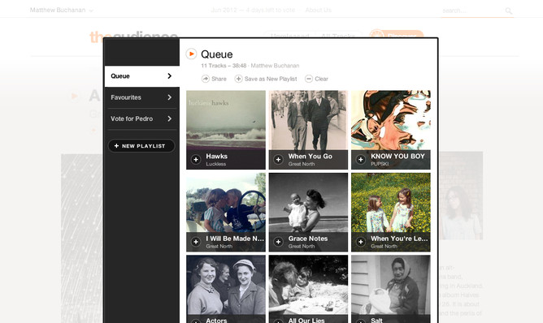This screenshot has height=323, width=543.
Task: Expand the Queue chevron arrow
Action: coord(169,76)
